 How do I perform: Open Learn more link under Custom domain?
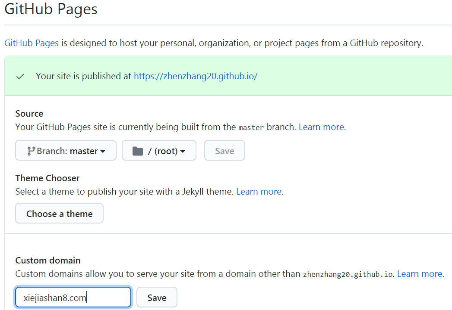point(420,274)
